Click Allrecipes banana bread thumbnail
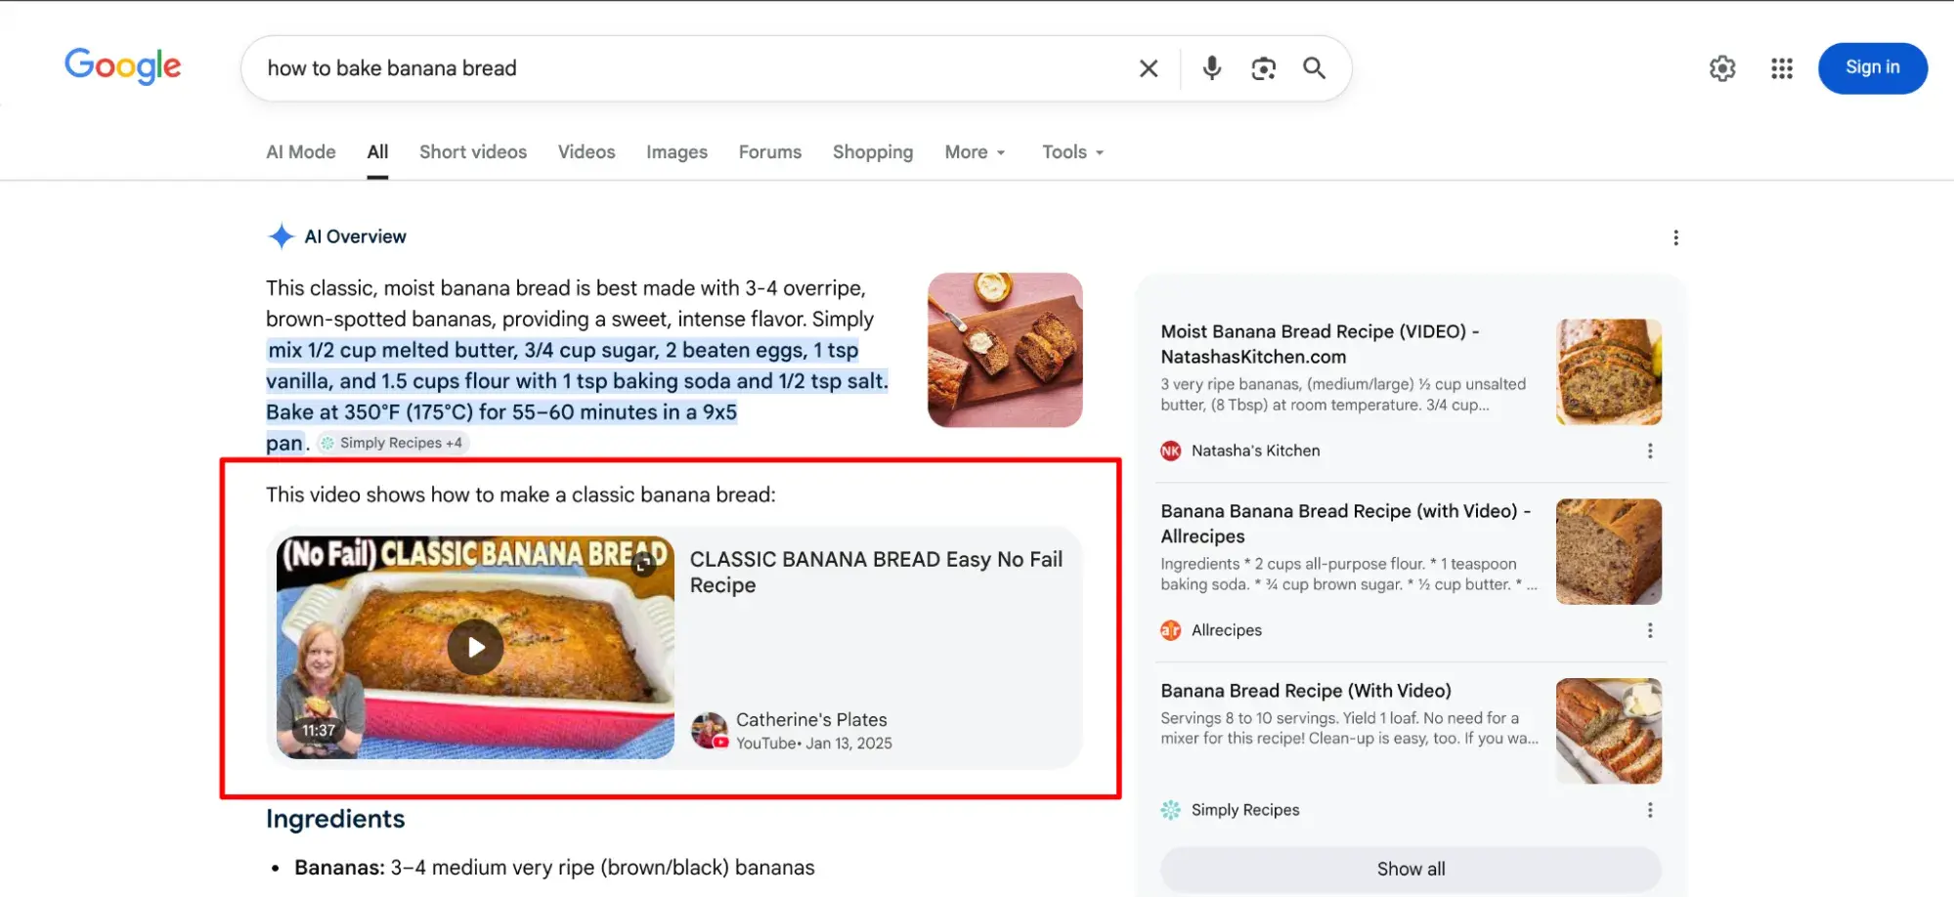 click(x=1609, y=551)
